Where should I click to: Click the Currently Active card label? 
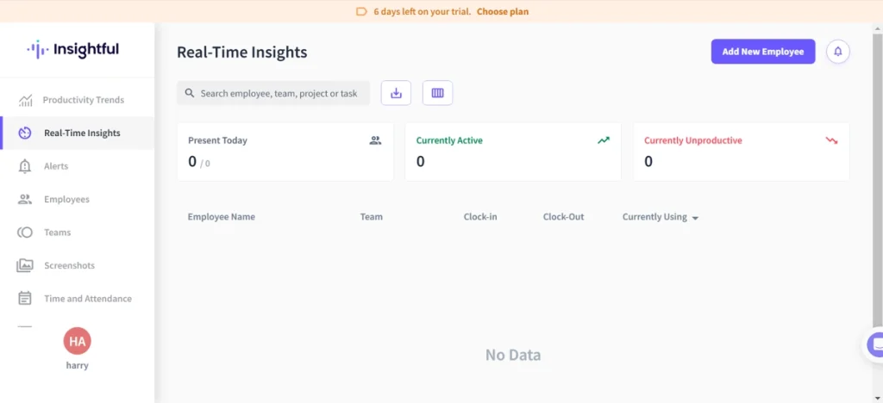point(449,140)
